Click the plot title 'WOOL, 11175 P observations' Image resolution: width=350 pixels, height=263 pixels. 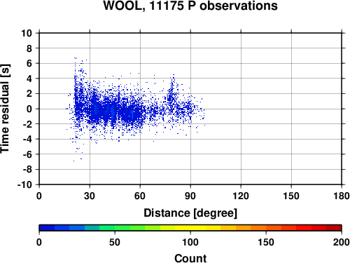(190, 6)
